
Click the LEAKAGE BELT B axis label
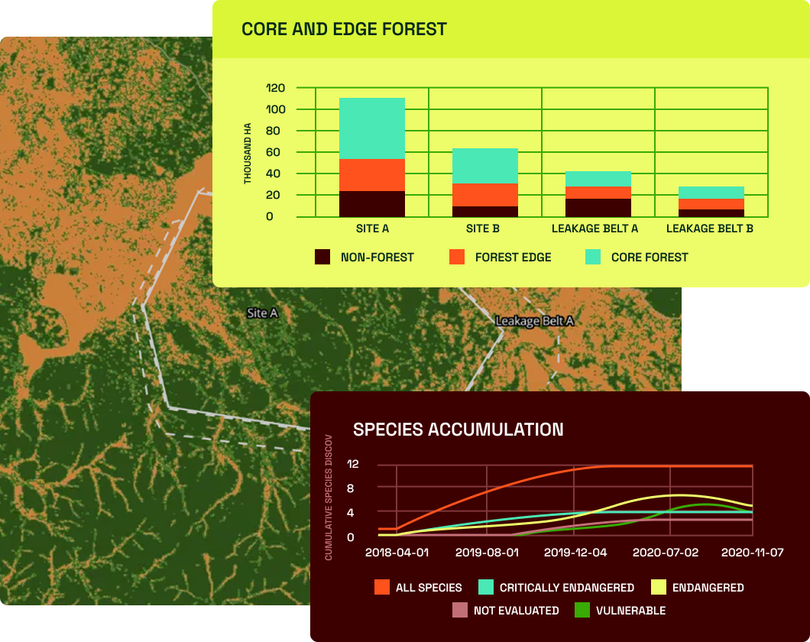tap(709, 229)
